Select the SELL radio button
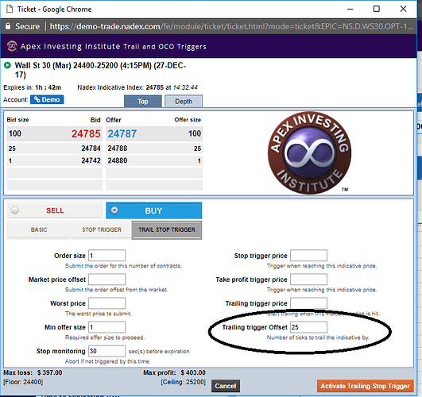Screen dimensions: 422x397 (15, 210)
